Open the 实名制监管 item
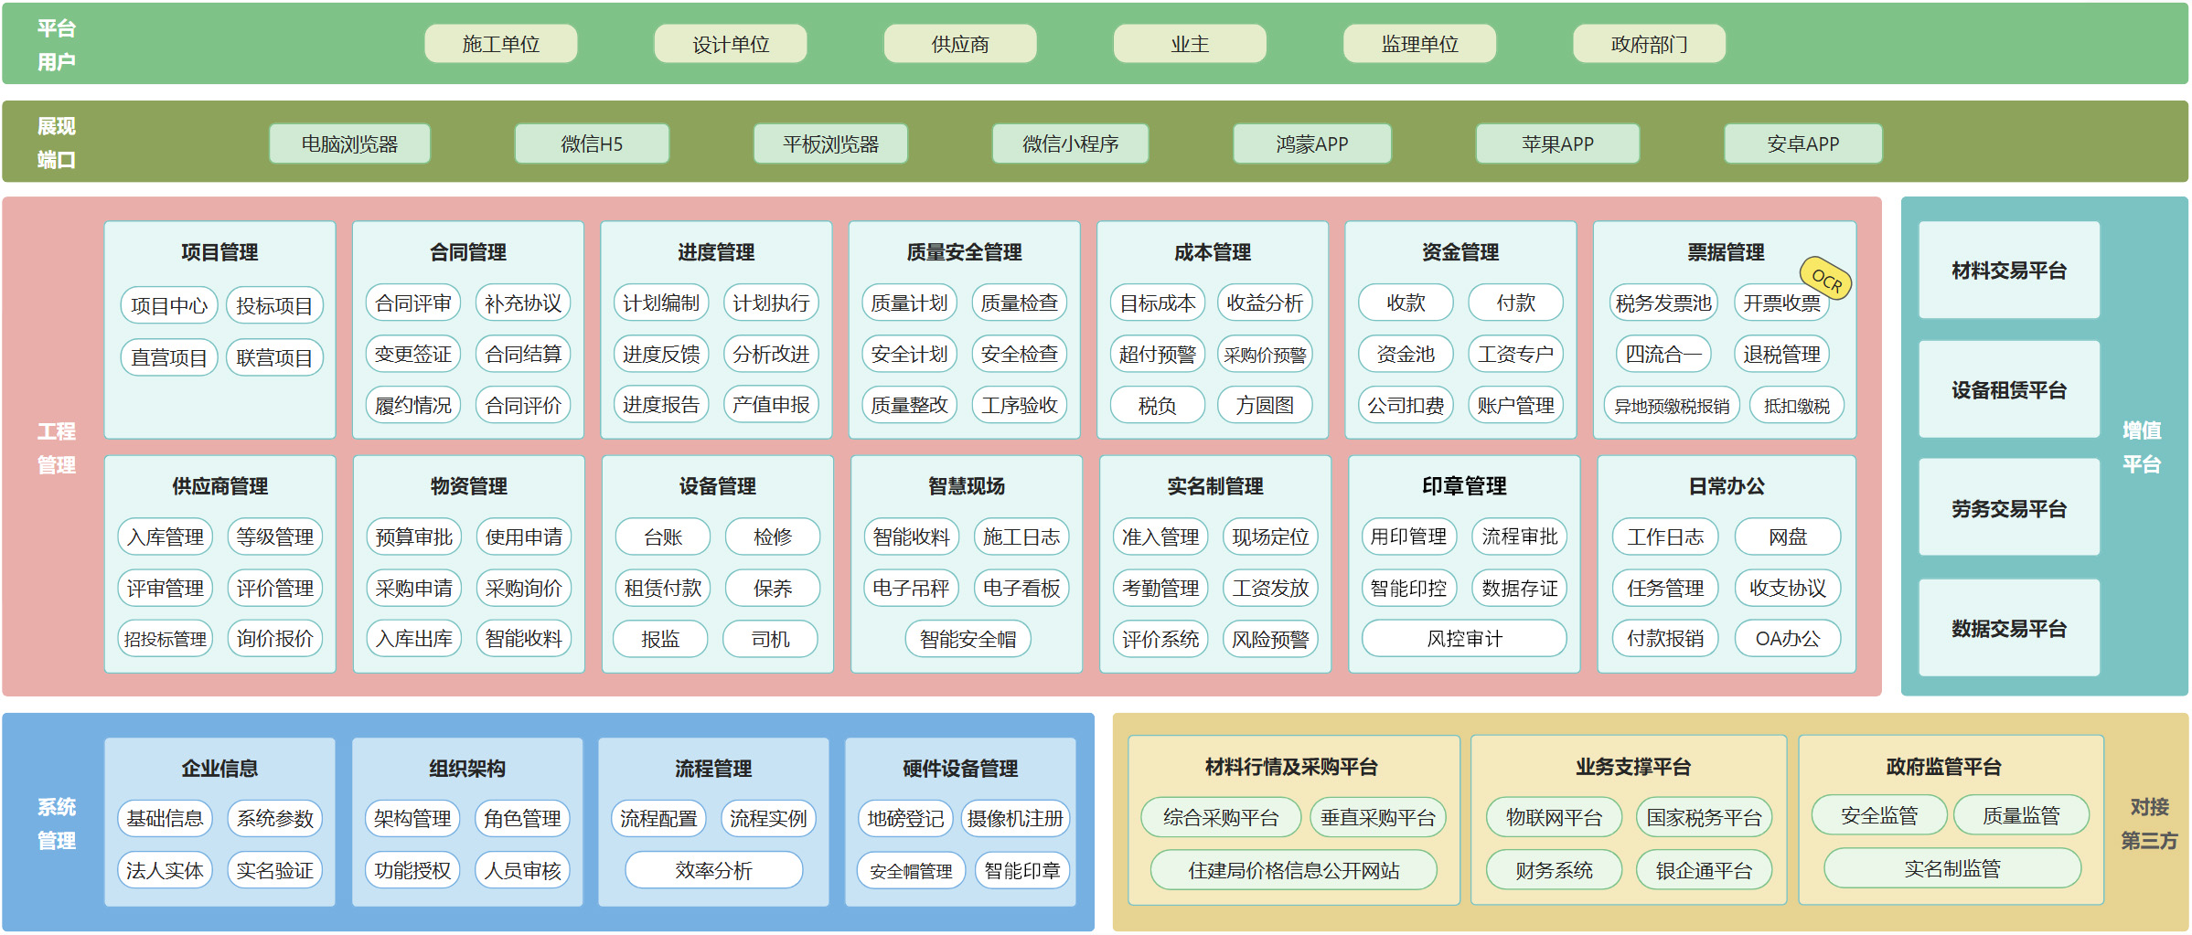 tap(1951, 868)
